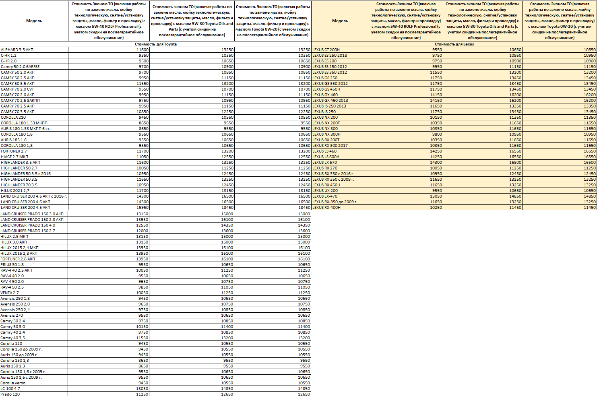The width and height of the screenshot is (599, 396).
Task: Click the CAMRY 70 2,0 CVT row label
Action: [x=34, y=89]
